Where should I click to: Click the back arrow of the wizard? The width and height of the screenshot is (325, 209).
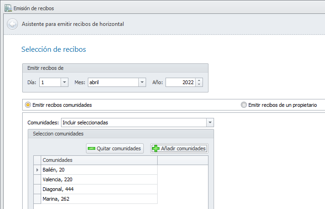coord(12,24)
